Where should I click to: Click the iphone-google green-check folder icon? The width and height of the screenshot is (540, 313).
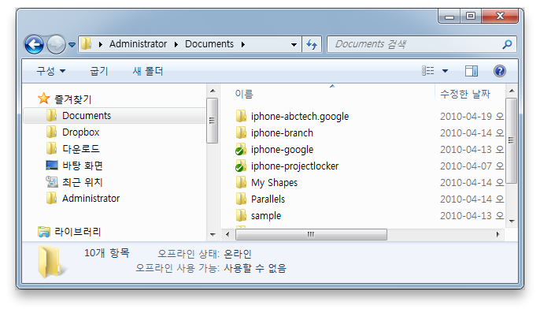pyautogui.click(x=241, y=150)
